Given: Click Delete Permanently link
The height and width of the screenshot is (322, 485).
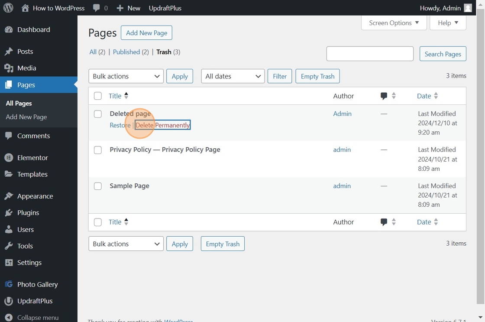Looking at the screenshot, I should pos(163,125).
